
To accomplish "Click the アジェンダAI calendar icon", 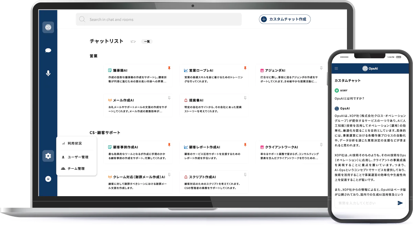I will (x=262, y=70).
